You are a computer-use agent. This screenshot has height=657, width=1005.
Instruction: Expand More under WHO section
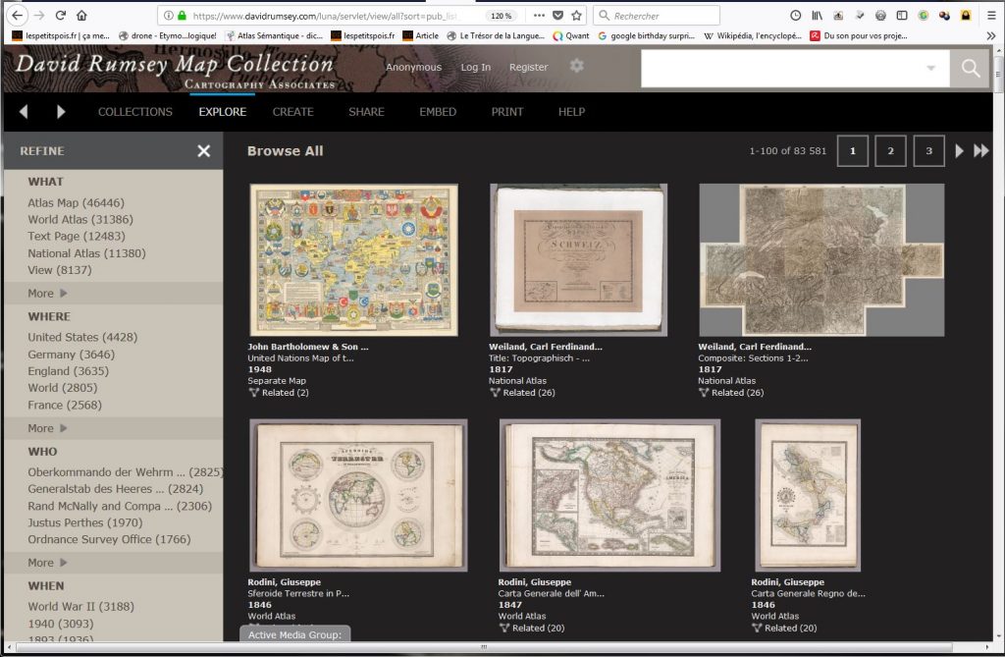47,563
